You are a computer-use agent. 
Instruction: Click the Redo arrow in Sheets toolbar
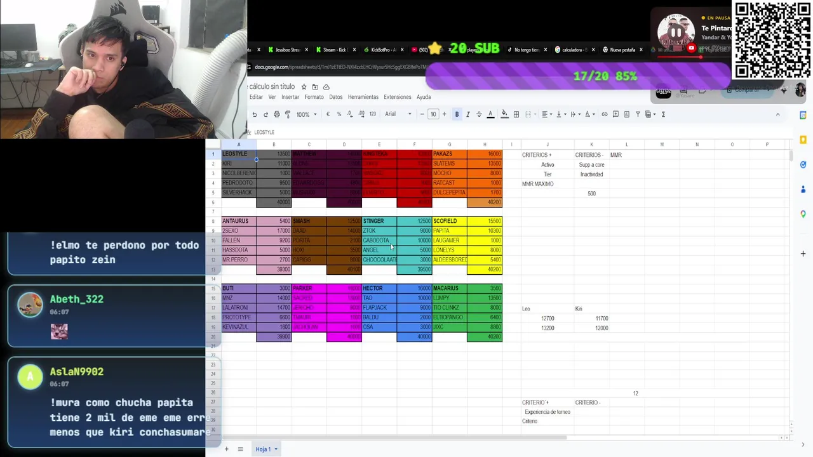point(265,114)
